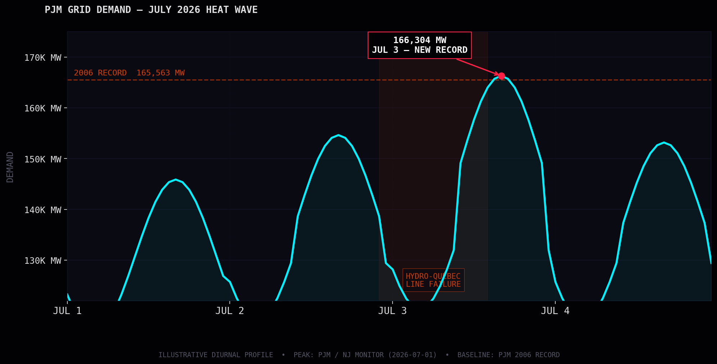Click the 150K MW axis tick label
717x364 pixels.
pyautogui.click(x=43, y=159)
